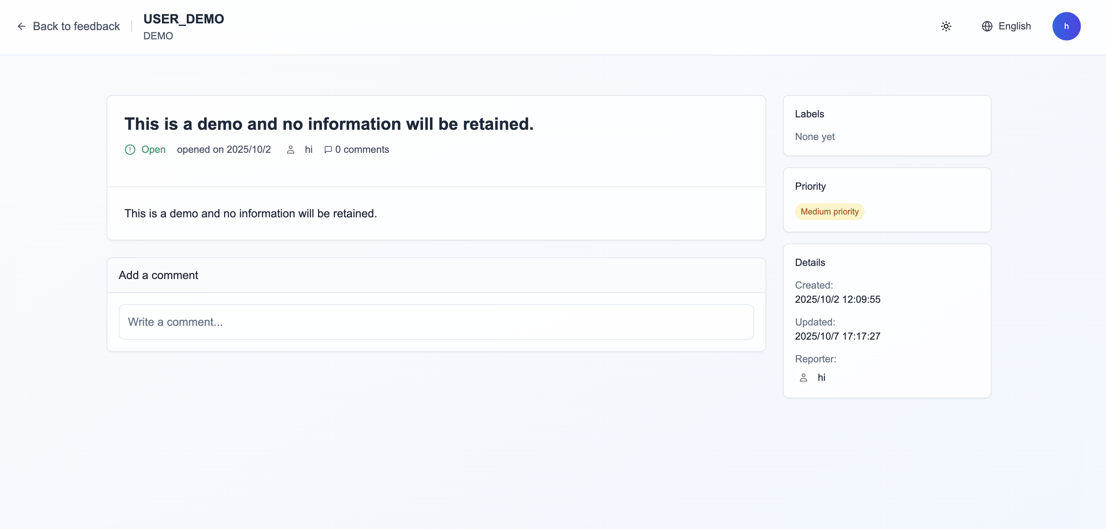Screen dimensions: 1106x529
Task: Focus the Write a comment field
Action: pyautogui.click(x=436, y=322)
